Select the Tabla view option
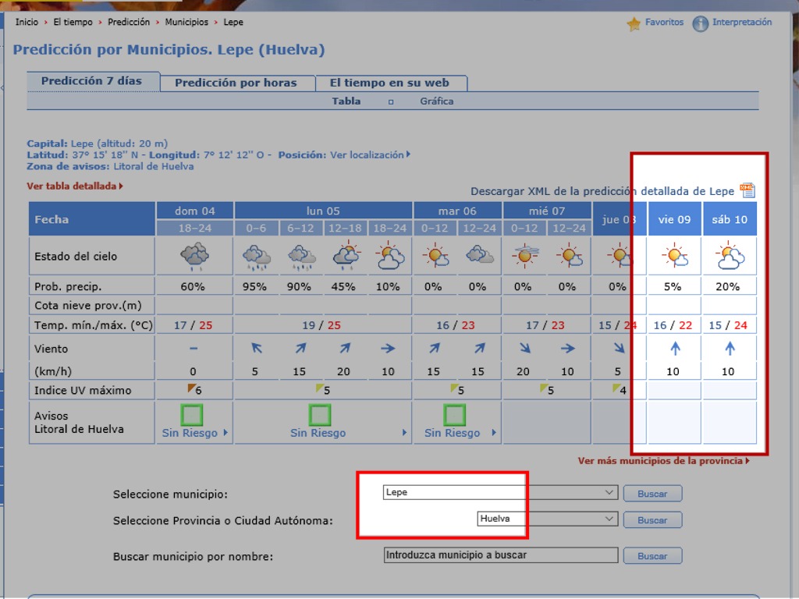Image resolution: width=799 pixels, height=599 pixels. [346, 101]
